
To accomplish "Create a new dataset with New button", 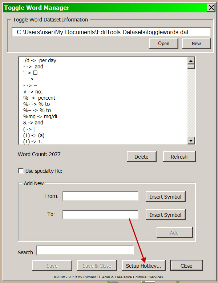I will click(196, 43).
